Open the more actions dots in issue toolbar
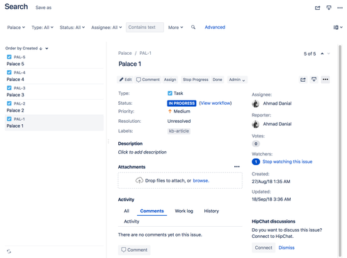 pyautogui.click(x=325, y=80)
